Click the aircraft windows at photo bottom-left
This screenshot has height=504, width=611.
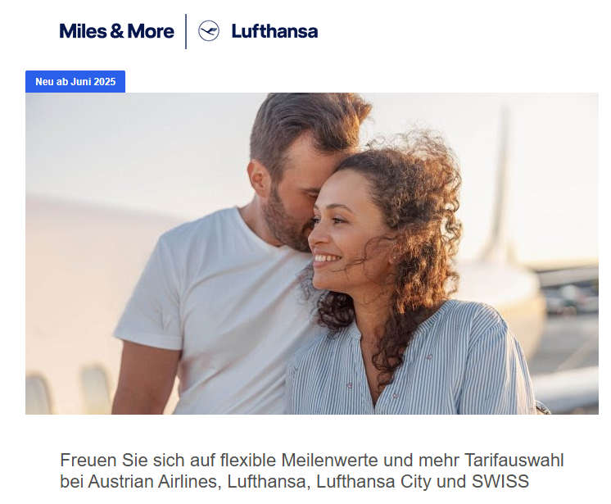pyautogui.click(x=68, y=392)
